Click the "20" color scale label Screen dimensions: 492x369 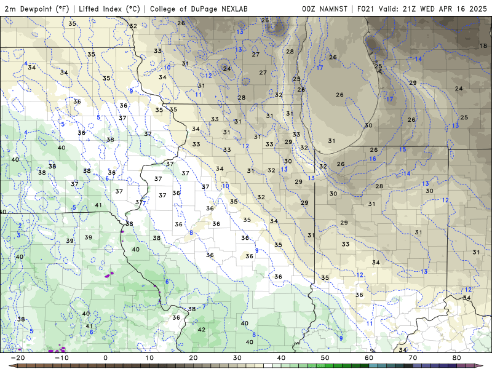pyautogui.click(x=193, y=358)
